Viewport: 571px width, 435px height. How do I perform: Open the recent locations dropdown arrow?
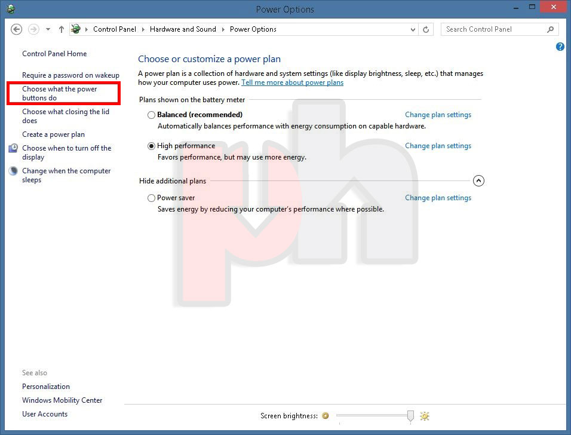point(48,29)
